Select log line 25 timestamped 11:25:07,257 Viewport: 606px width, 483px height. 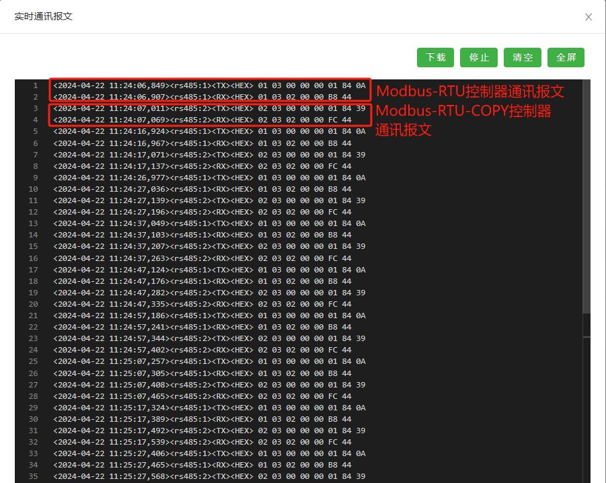coord(209,362)
